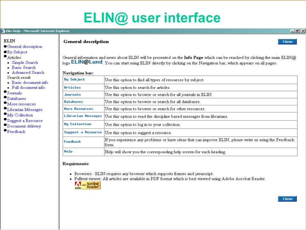Open More resources link in sidebar
Viewport: 306px width, 230px height.
pyautogui.click(x=21, y=104)
